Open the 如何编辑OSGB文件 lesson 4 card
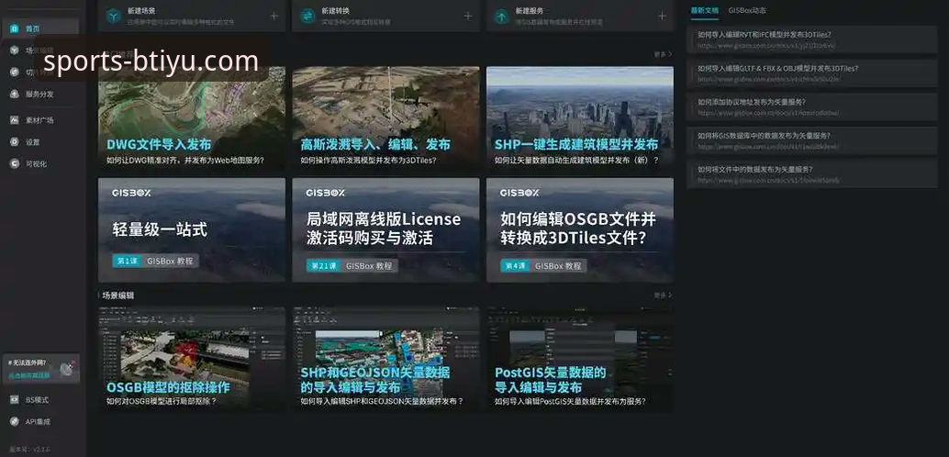This screenshot has width=949, height=457. pos(580,230)
